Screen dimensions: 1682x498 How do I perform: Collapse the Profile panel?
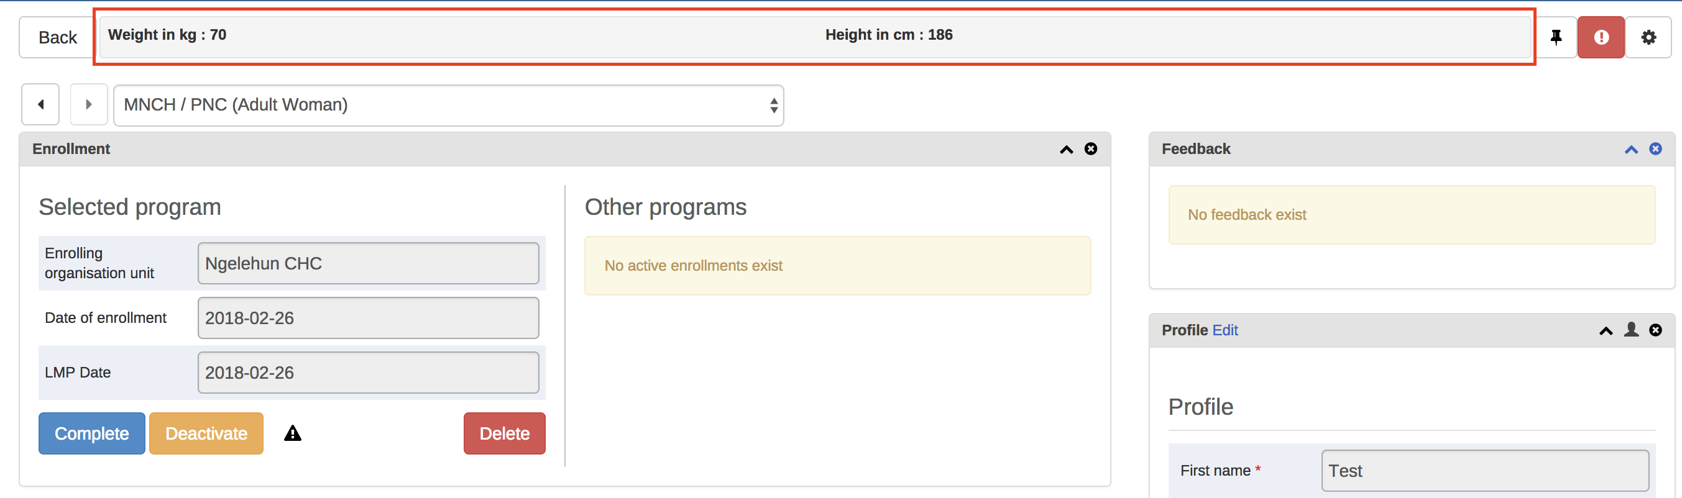[x=1606, y=330]
